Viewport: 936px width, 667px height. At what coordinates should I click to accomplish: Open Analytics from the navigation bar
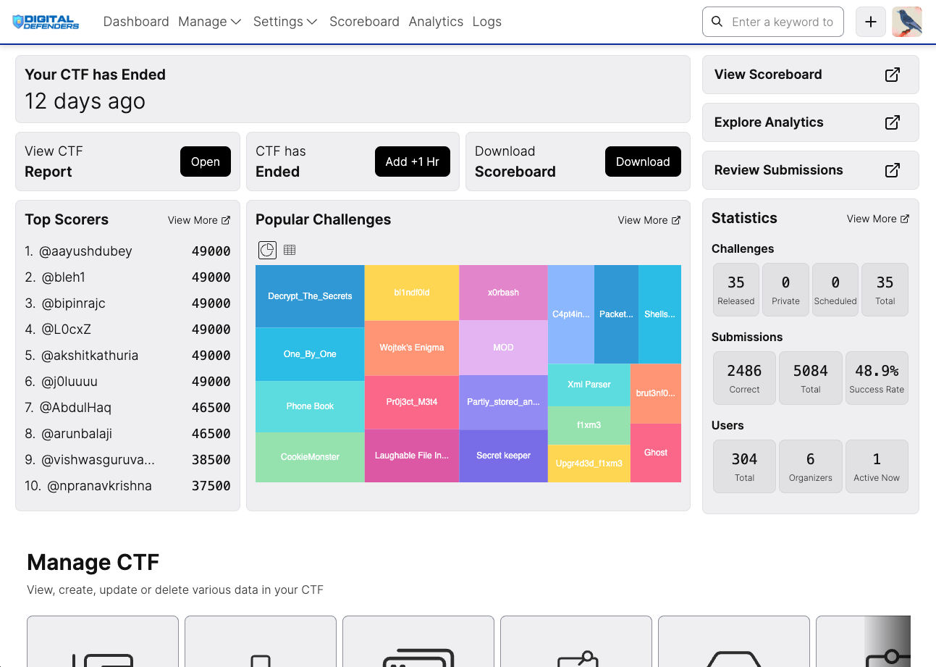tap(436, 22)
